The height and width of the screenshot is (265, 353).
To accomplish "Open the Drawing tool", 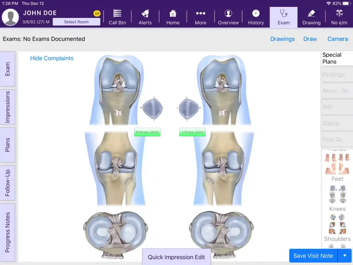I will [311, 17].
